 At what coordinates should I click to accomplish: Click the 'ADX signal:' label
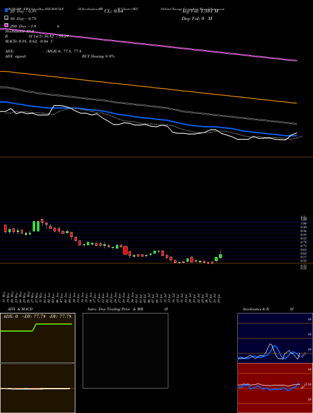point(16,56)
